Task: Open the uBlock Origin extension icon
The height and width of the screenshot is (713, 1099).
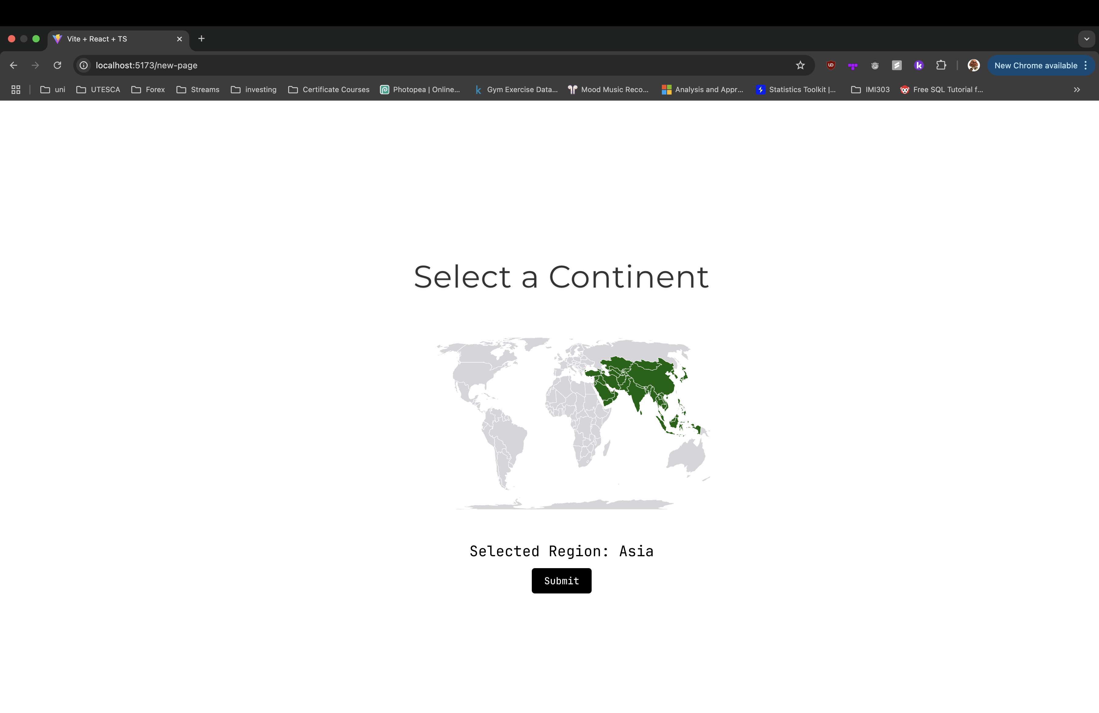Action: (831, 66)
